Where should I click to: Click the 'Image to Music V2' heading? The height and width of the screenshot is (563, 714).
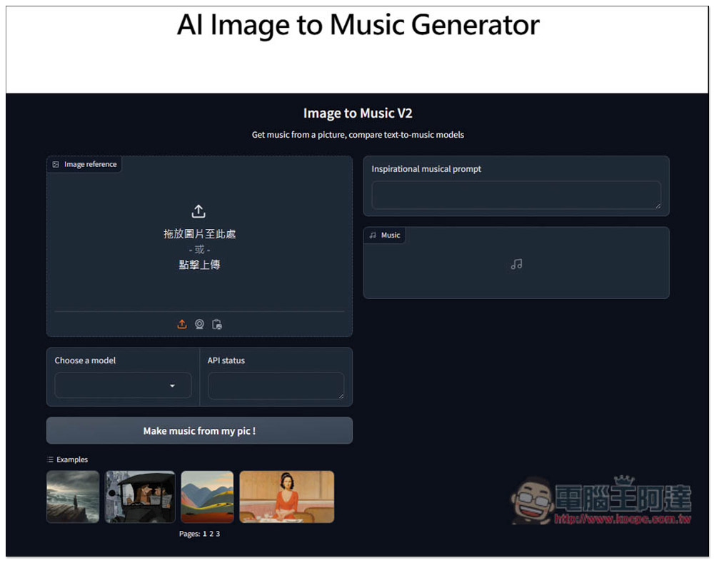coord(358,113)
